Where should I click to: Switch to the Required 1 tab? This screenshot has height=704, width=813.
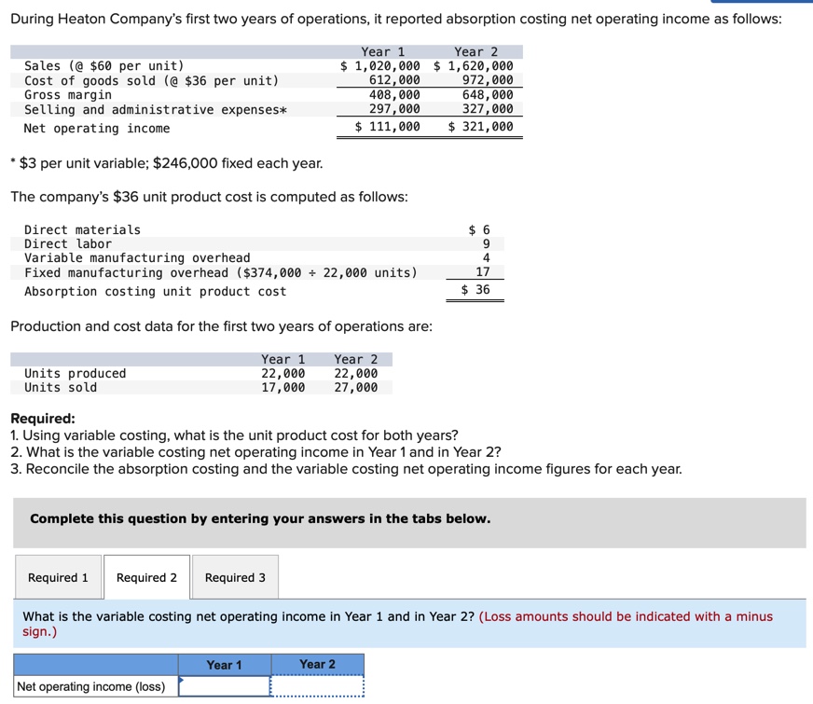click(x=58, y=577)
